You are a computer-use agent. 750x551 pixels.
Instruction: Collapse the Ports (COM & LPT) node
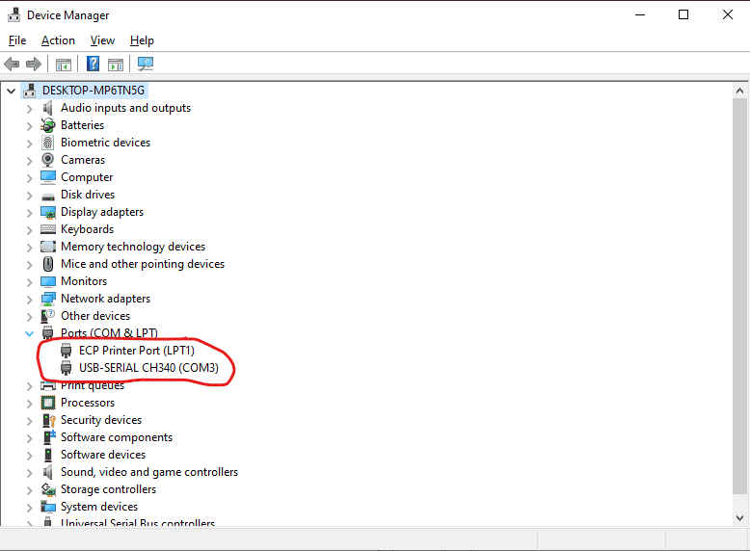point(29,333)
